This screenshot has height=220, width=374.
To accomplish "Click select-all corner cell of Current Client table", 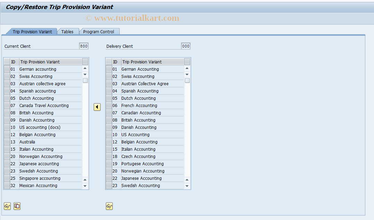I will pos(7,62).
